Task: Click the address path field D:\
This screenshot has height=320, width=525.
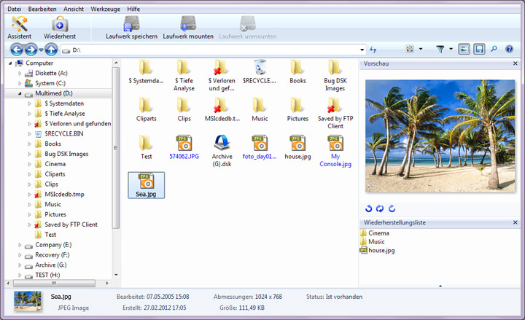Action: coord(214,50)
